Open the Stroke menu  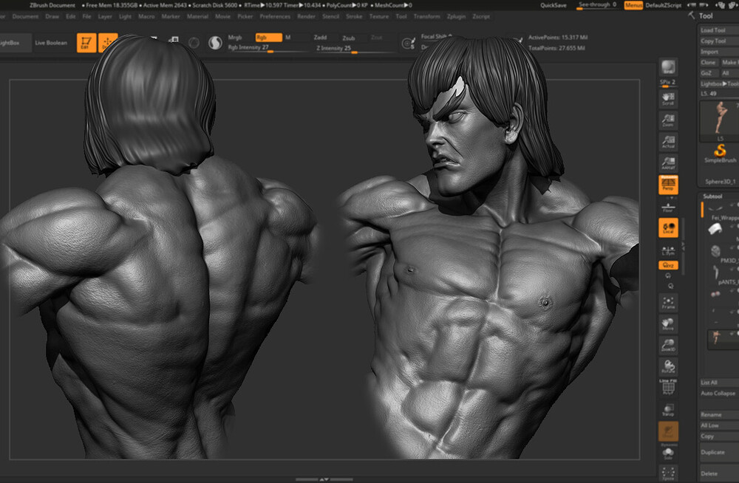coord(354,16)
